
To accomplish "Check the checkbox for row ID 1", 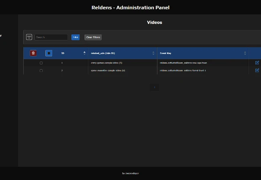I will [41, 63].
